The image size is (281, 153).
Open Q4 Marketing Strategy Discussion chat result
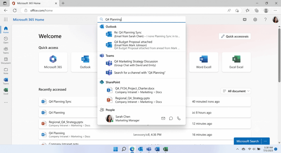point(142,63)
